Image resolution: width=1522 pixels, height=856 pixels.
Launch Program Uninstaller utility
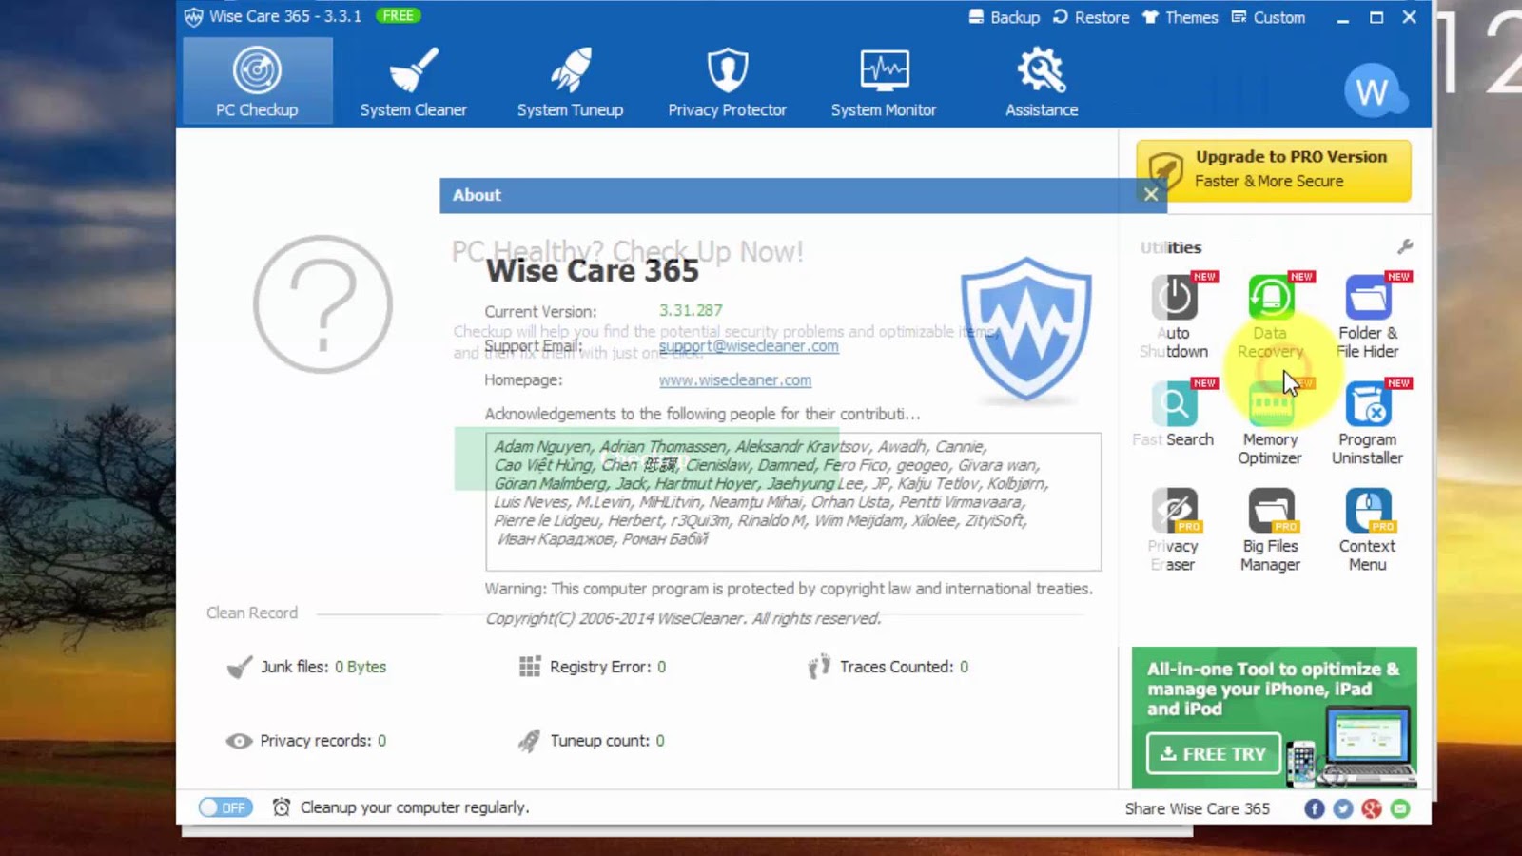1367,423
